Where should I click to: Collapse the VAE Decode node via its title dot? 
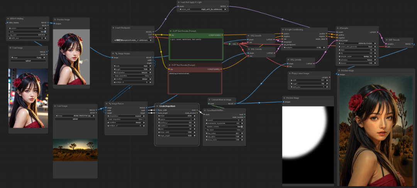[x=386, y=40]
